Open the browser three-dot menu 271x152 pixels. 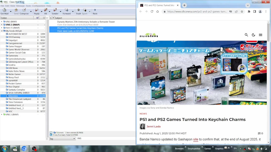pyautogui.click(x=266, y=12)
